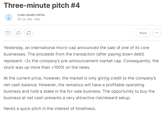Click the Clark Square Capital tree avatar

[x=9, y=17]
